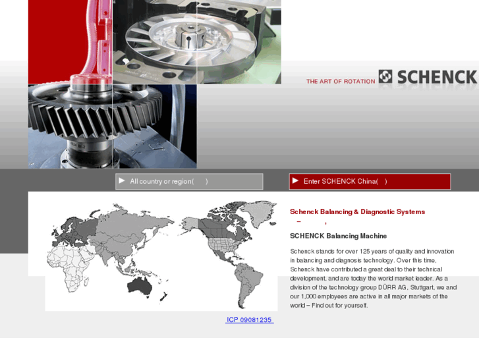Click the red crankshaft image

(70, 42)
